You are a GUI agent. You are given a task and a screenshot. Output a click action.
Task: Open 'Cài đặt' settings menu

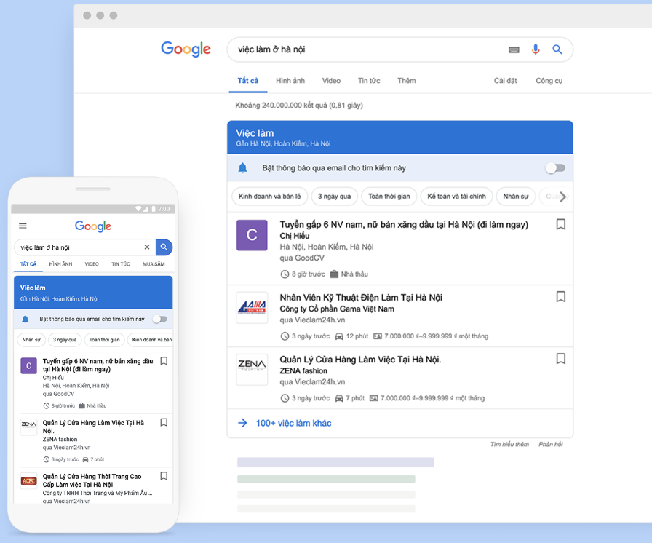[x=505, y=81]
